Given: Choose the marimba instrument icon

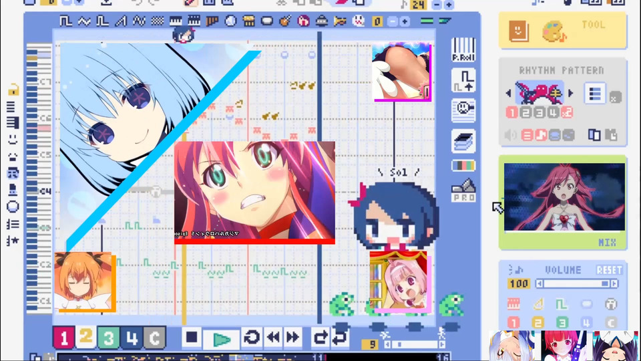Looking at the screenshot, I should click(x=248, y=21).
